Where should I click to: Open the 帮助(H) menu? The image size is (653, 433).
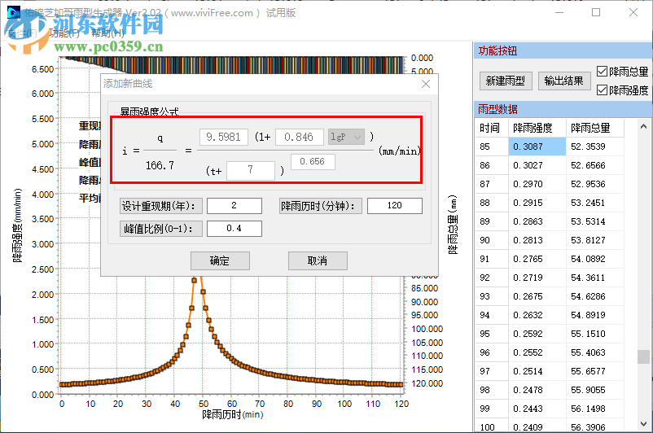coord(107,33)
